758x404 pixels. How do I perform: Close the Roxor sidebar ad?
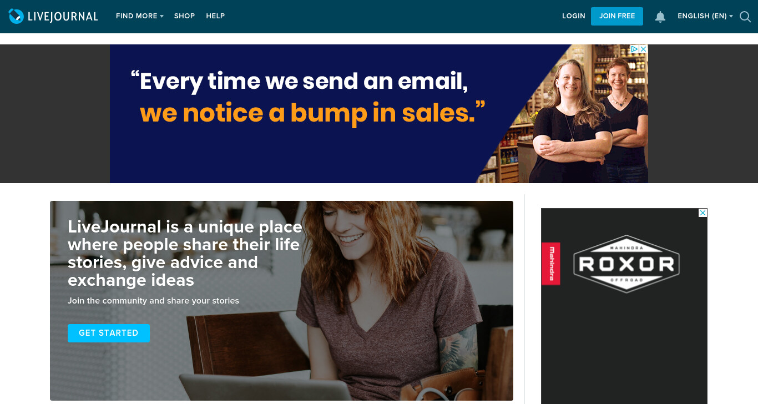point(703,213)
